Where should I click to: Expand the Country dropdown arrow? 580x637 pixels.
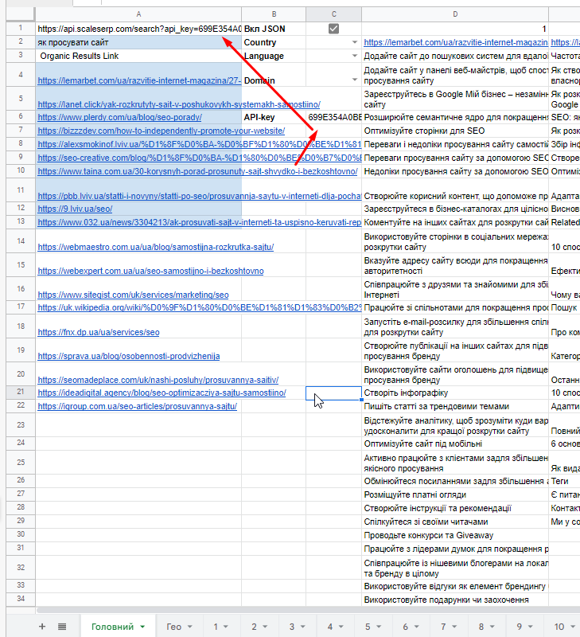[354, 42]
